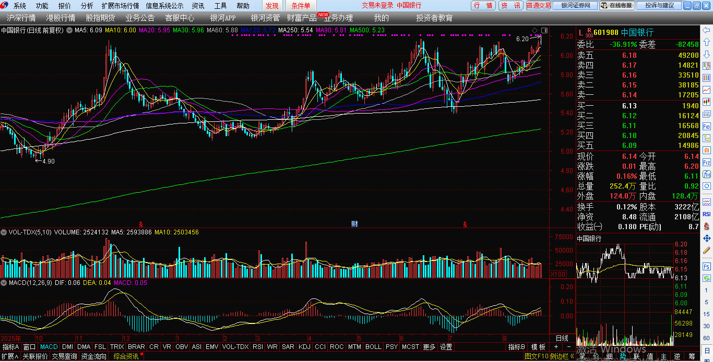Expand the chart title dropdown arrow

pos(69,30)
